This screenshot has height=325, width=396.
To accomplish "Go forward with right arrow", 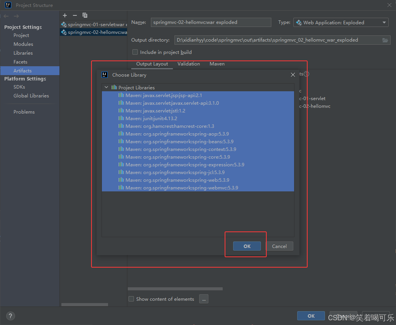I will tap(17, 16).
